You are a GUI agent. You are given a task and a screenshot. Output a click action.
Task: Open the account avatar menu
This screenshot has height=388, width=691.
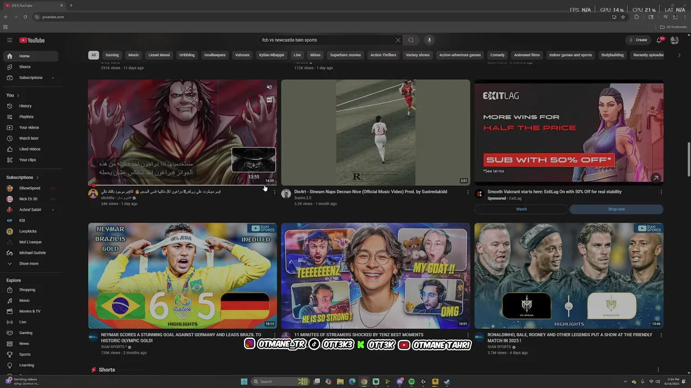click(x=674, y=40)
